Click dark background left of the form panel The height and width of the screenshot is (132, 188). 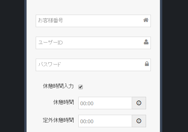[x=12, y=66]
